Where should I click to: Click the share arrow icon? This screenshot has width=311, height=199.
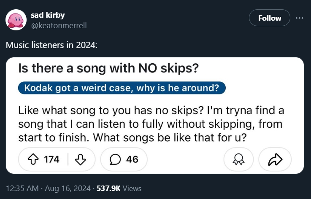click(x=275, y=159)
